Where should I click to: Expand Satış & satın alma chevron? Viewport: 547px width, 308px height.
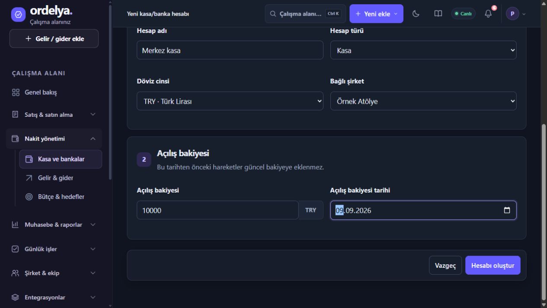click(x=93, y=115)
